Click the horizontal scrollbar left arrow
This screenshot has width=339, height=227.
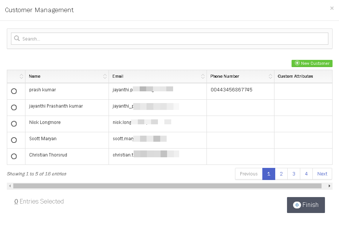(x=10, y=186)
